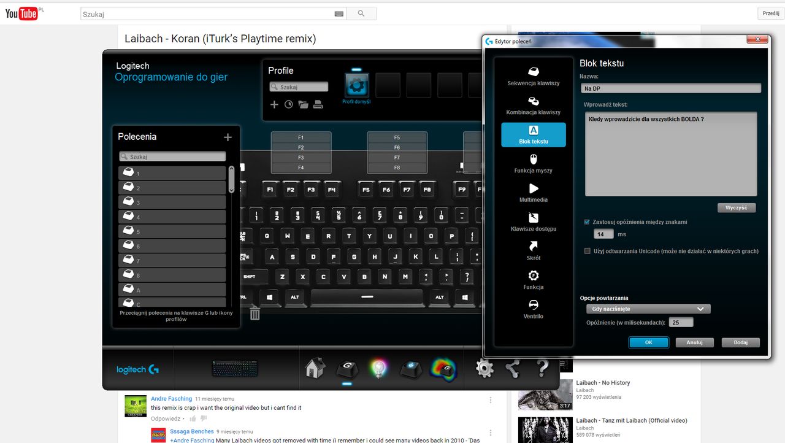The height and width of the screenshot is (443, 785).
Task: Open the lighting bulb icon
Action: [379, 368]
